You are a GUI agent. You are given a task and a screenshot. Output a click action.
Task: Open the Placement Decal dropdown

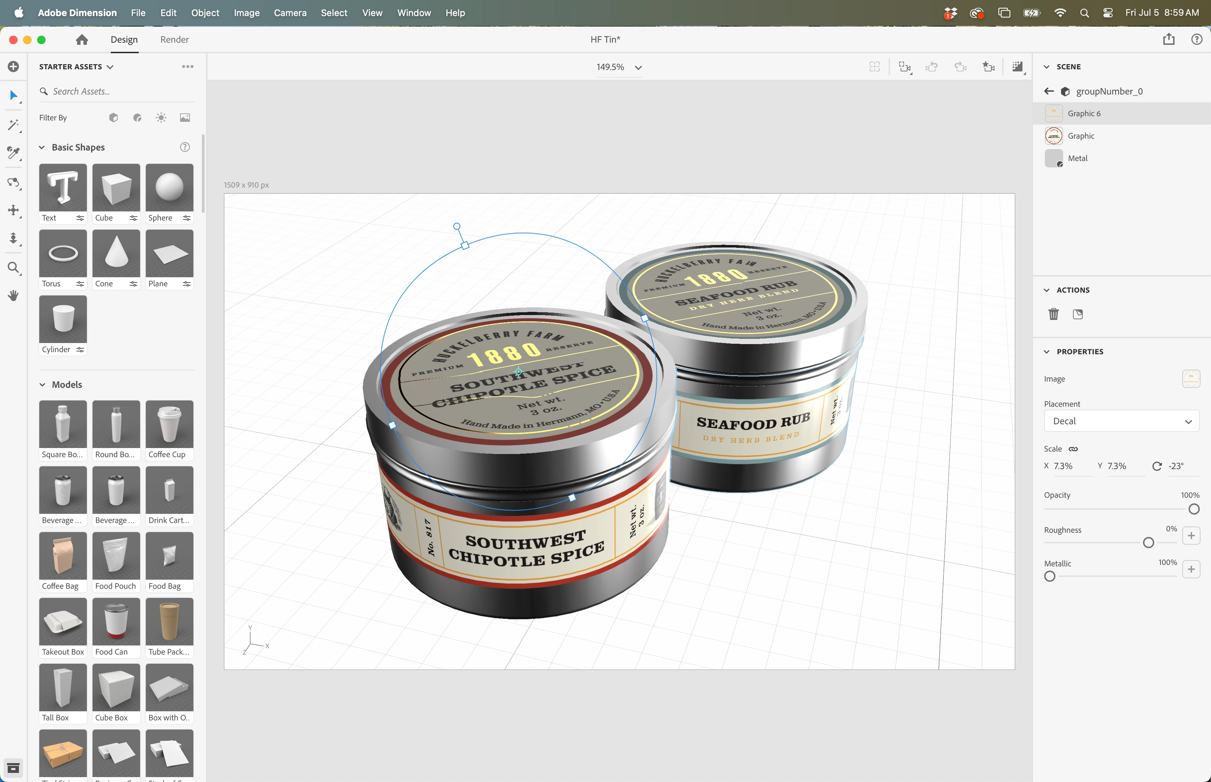click(1121, 421)
